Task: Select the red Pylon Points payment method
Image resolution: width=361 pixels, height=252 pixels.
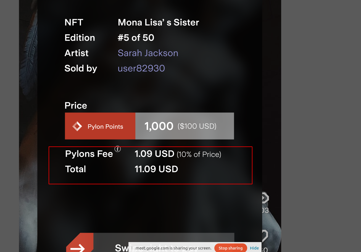Action: click(x=100, y=126)
